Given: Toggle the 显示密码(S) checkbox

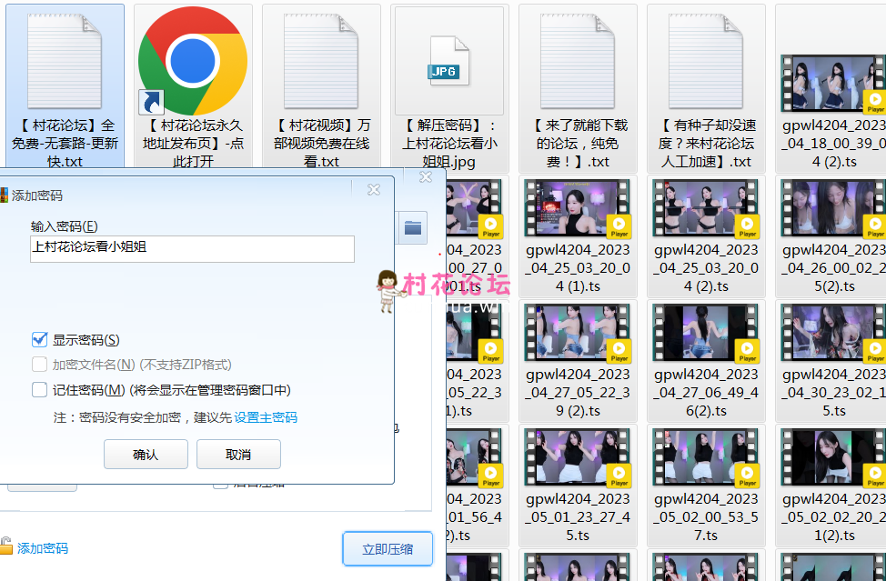Looking at the screenshot, I should [39, 340].
